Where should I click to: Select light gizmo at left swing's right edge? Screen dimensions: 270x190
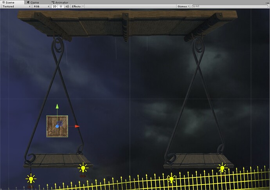coord(83,168)
